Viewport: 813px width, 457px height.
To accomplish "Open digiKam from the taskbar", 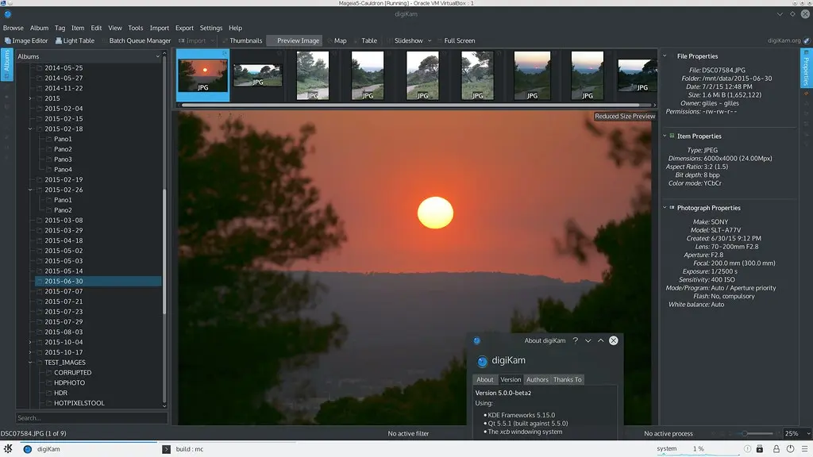I will pos(38,449).
